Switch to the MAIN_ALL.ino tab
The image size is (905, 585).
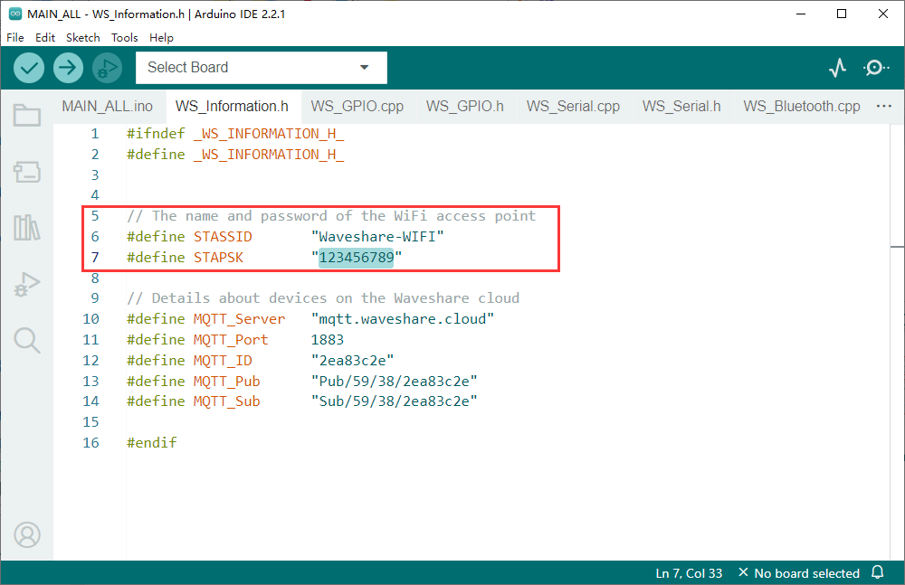[108, 106]
